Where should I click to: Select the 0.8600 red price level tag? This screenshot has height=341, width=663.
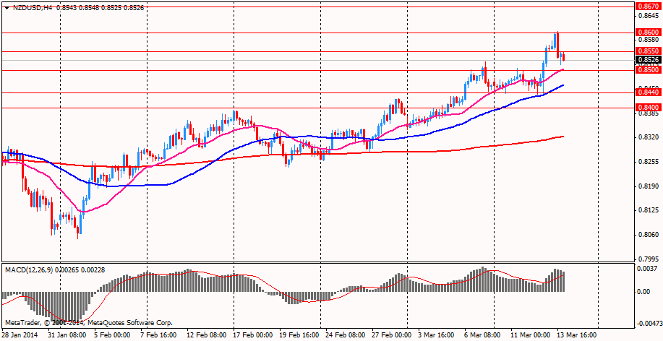[646, 33]
